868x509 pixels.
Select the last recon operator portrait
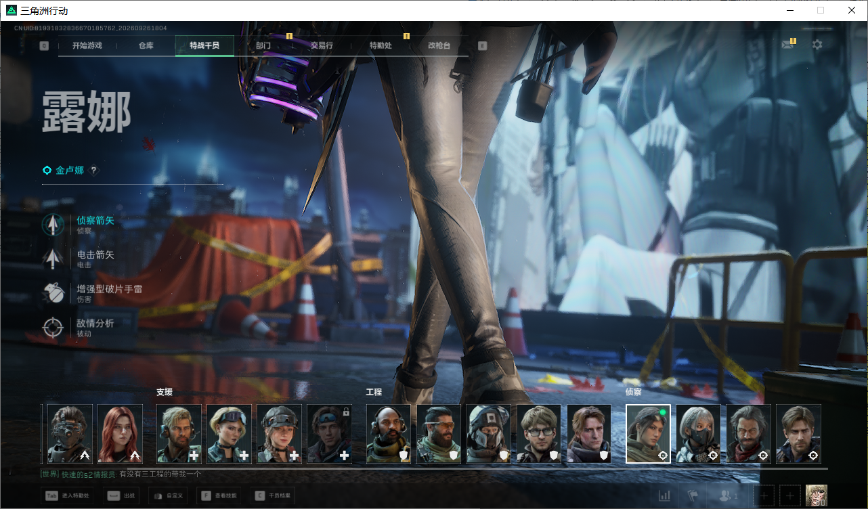798,434
